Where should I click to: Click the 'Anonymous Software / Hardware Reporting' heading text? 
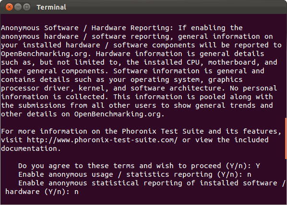click(87, 28)
